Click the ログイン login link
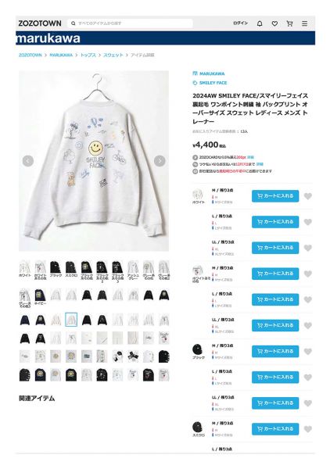 241,23
